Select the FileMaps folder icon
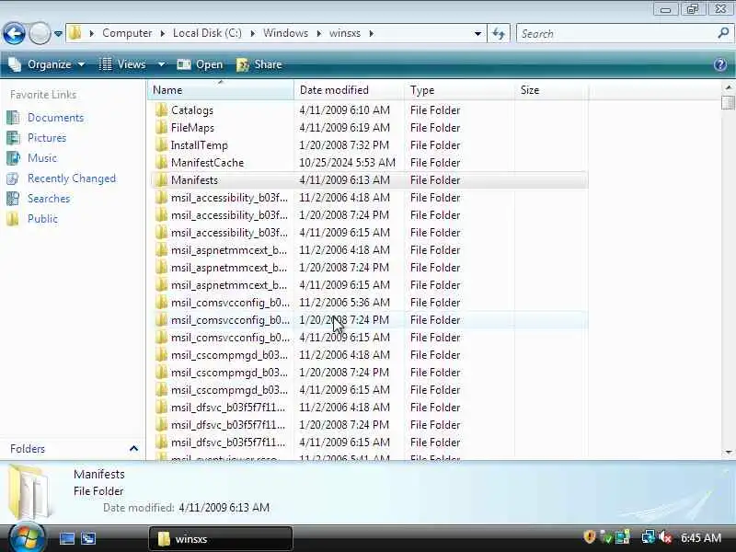The width and height of the screenshot is (736, 552). [162, 128]
